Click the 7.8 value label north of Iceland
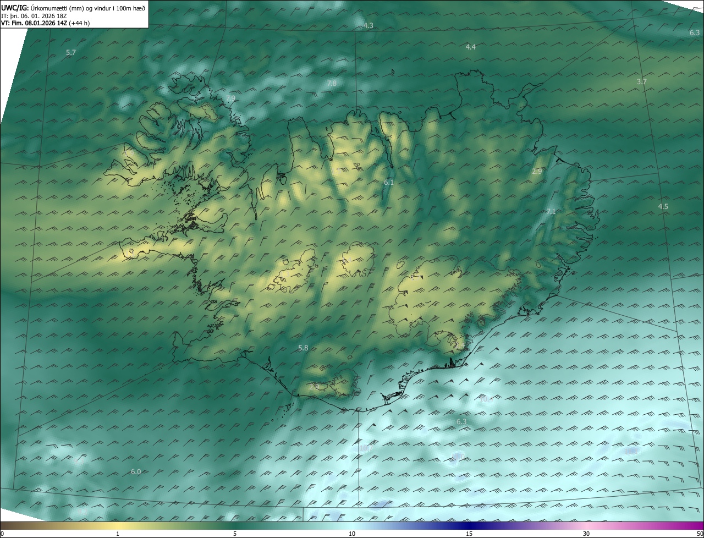 coord(332,83)
